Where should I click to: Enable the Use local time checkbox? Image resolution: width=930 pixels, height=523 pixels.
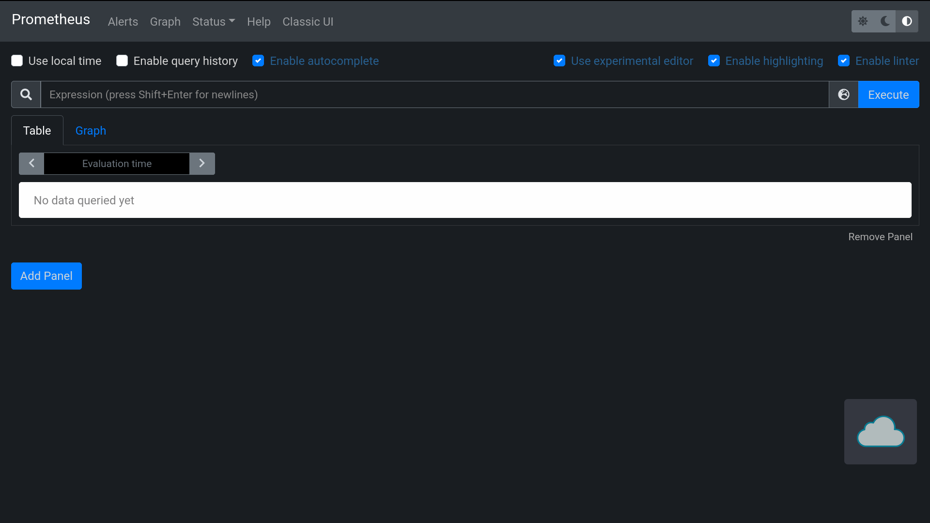coord(17,61)
